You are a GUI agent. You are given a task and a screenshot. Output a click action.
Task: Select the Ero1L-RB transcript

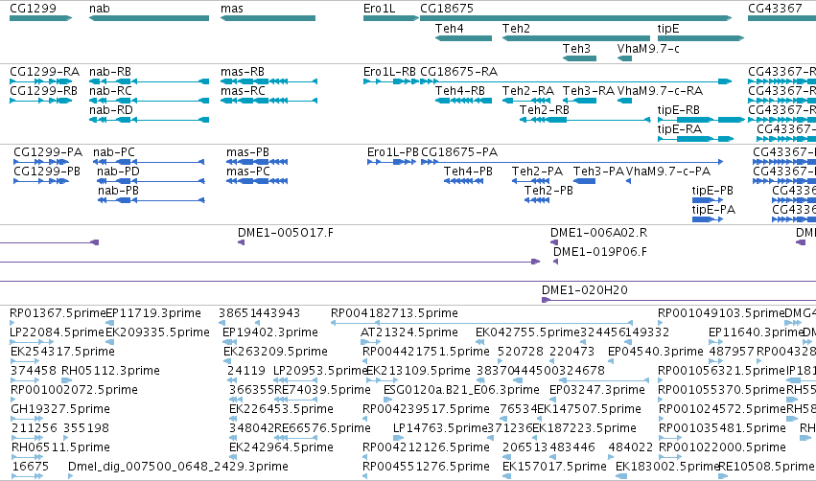[390, 81]
